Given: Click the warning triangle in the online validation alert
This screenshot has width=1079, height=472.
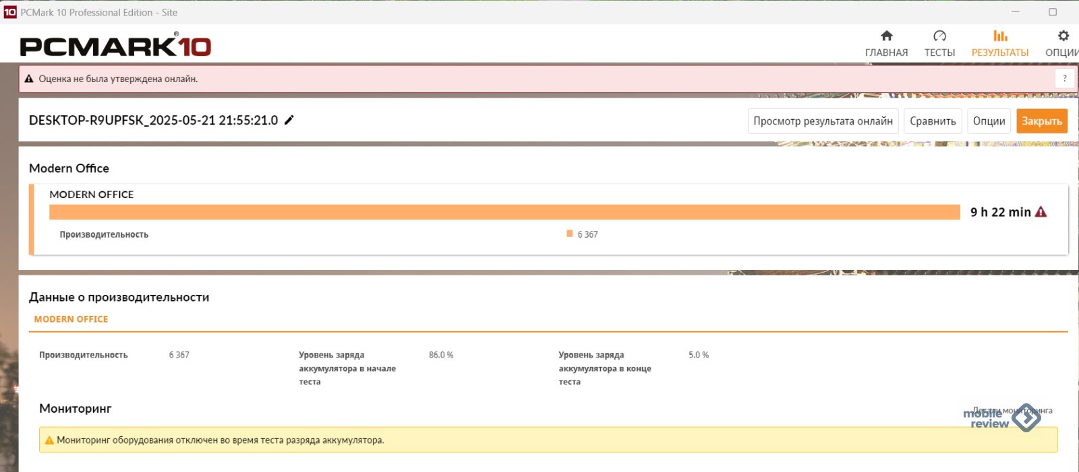Looking at the screenshot, I should 29,79.
